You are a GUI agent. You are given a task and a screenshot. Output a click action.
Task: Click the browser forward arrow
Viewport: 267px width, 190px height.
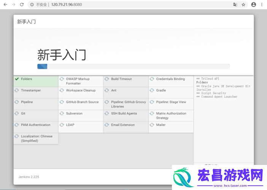click(x=14, y=5)
